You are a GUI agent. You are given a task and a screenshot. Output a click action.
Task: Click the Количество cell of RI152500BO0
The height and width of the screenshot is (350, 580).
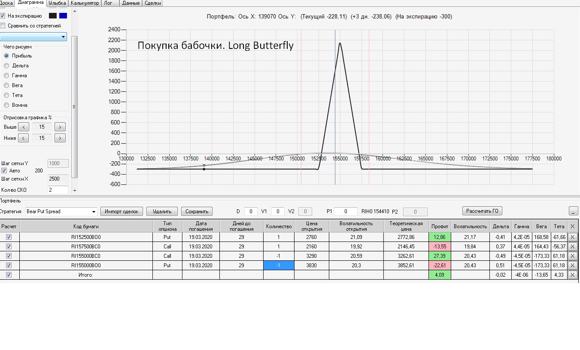click(279, 237)
